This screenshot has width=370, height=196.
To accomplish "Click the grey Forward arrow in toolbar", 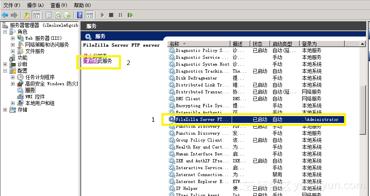I will click(x=14, y=15).
